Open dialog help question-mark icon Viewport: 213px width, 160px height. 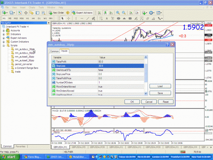click(167, 45)
